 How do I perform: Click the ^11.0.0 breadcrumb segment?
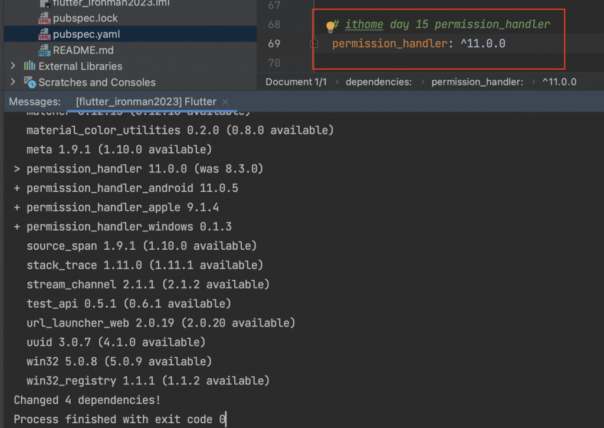559,82
